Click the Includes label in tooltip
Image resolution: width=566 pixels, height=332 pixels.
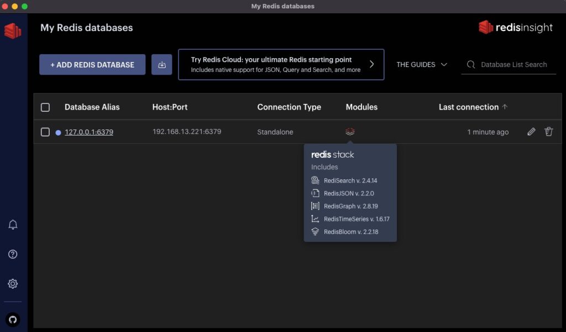point(324,167)
